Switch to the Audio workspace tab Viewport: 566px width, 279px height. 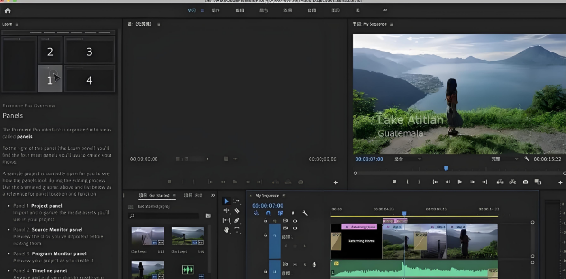point(312,10)
